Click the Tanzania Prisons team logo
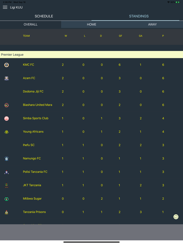The width and height of the screenshot is (183, 244). point(7,212)
